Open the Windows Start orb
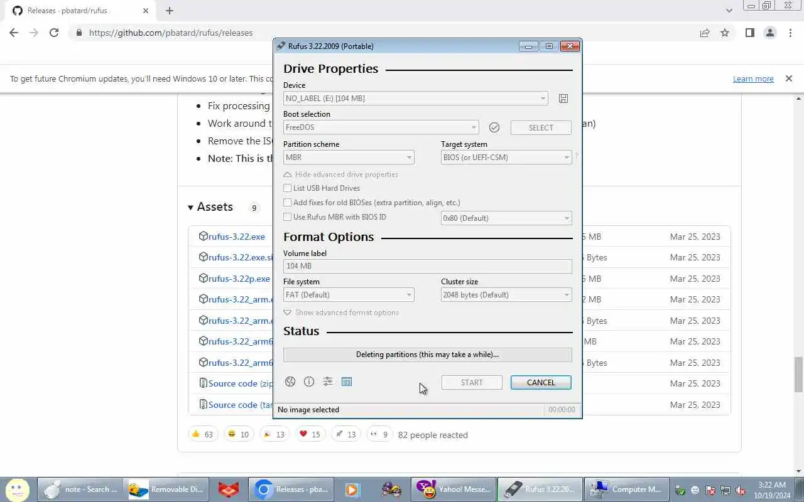804x502 pixels. tap(18, 489)
